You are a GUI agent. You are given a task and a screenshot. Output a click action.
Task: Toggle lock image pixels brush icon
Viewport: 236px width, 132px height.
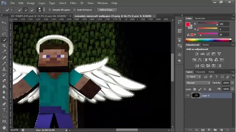(200, 89)
